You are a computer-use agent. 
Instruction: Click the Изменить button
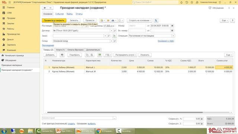(145, 55)
